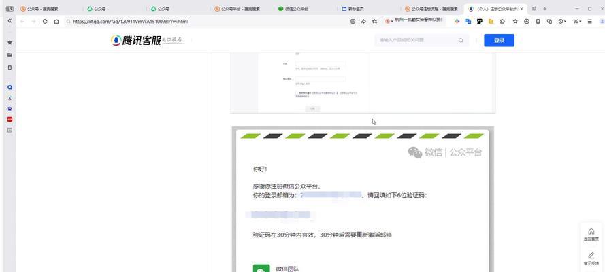Click the colorful AI sparkle toolbar icon
This screenshot has width=605, height=272.
tap(457, 22)
